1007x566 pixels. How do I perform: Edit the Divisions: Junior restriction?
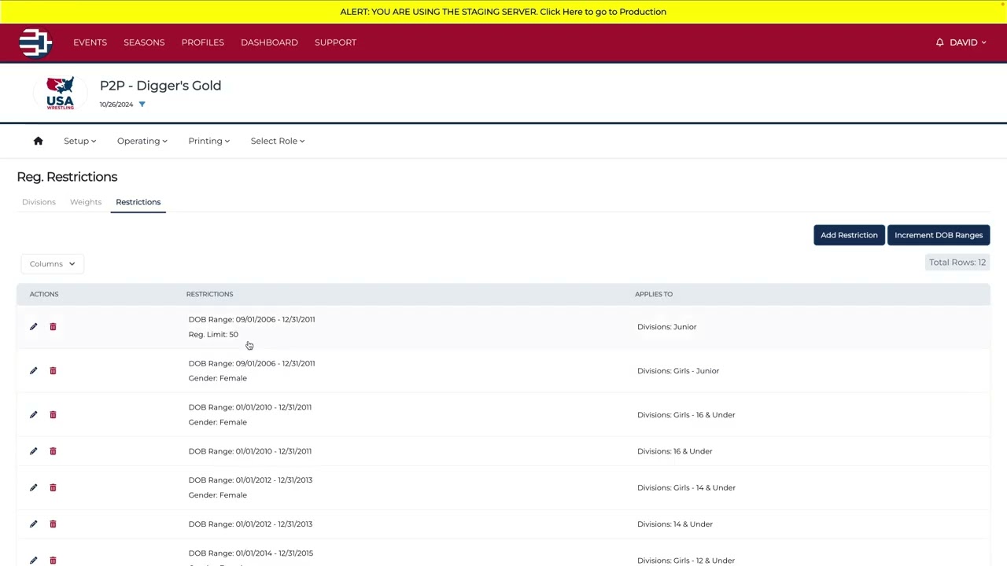tap(33, 326)
